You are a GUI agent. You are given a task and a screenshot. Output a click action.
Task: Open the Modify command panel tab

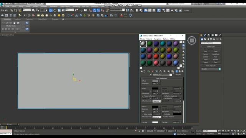click(x=205, y=35)
